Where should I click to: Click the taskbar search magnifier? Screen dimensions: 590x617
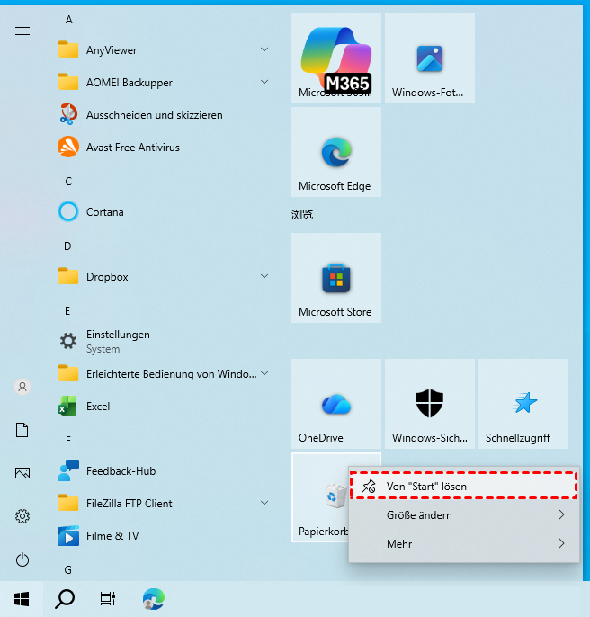pyautogui.click(x=65, y=599)
